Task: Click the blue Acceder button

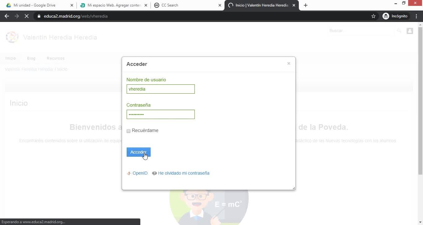Action: [138, 152]
